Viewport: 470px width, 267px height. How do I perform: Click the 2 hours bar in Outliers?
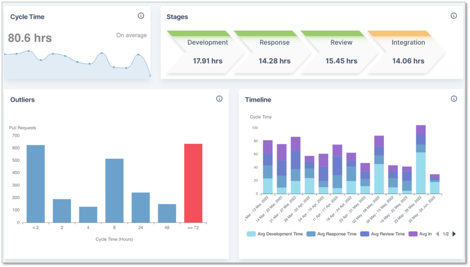pyautogui.click(x=62, y=211)
